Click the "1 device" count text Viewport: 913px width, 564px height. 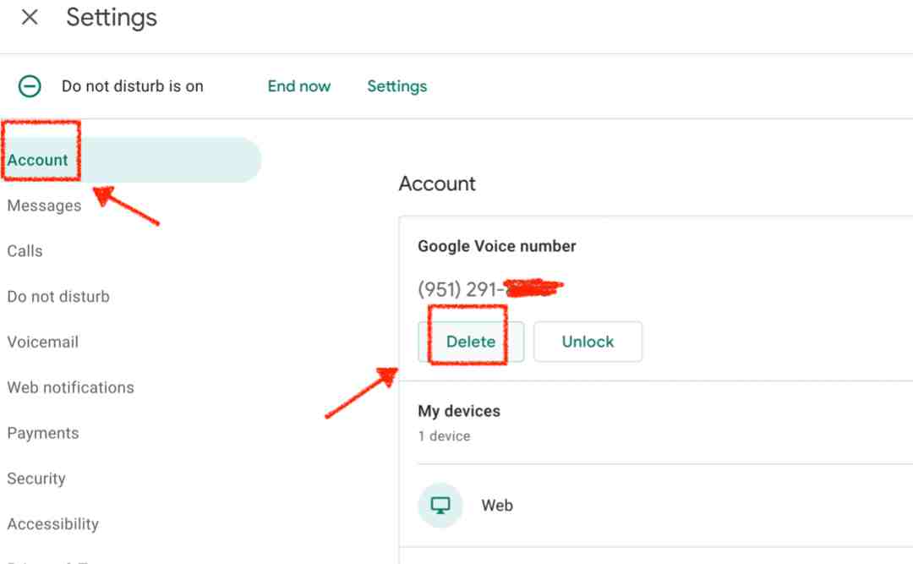(x=445, y=435)
